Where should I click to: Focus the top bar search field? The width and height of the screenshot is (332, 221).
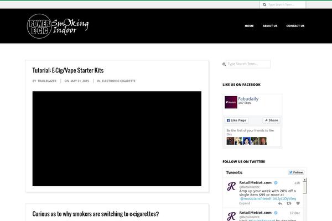tap(286, 4)
